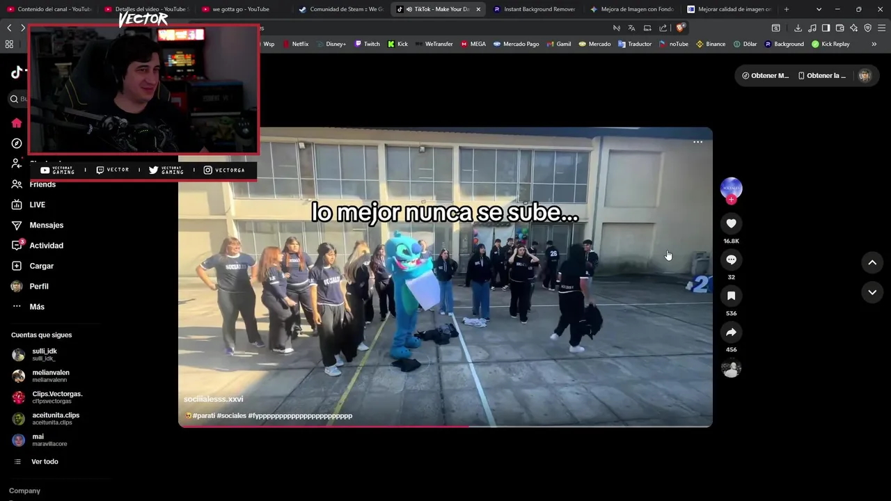Open the Binance bookmark
This screenshot has width=891, height=501.
point(711,44)
